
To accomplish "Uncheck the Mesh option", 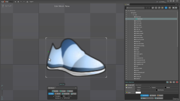I will pyautogui.click(x=136, y=90).
